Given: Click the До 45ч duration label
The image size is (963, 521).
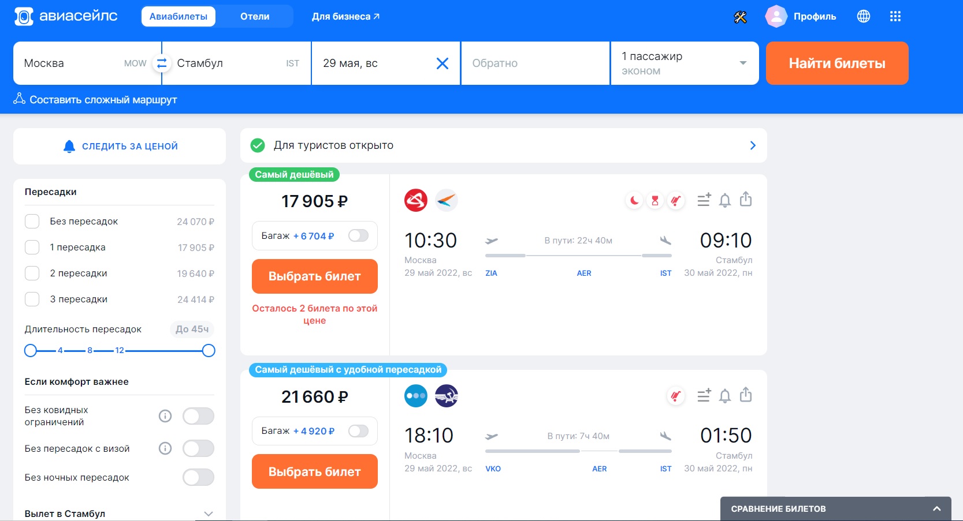Looking at the screenshot, I should pyautogui.click(x=192, y=329).
